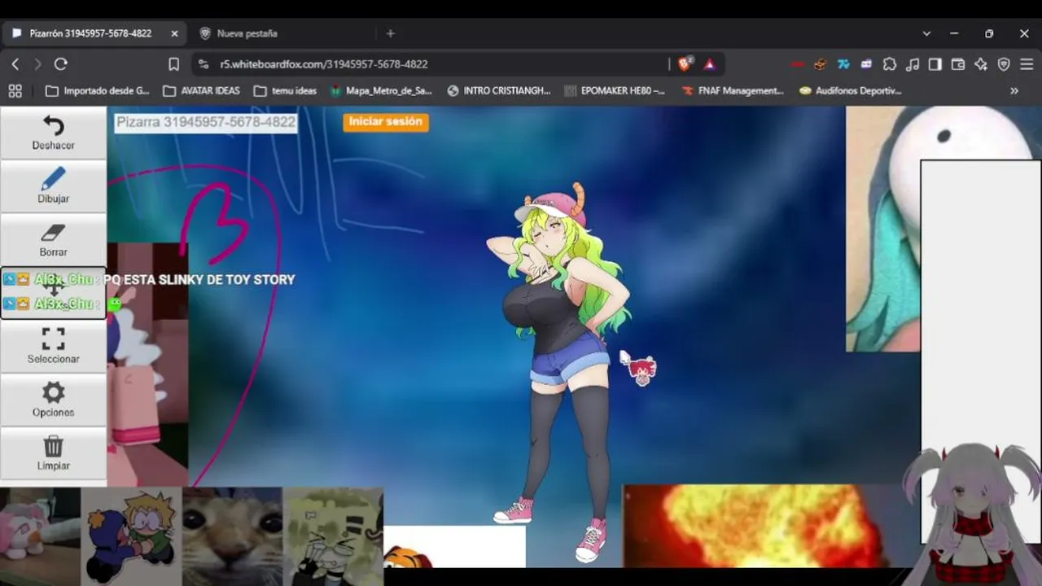1042x586 pixels.
Task: Open the apps grid in bookmarks bar
Action: click(15, 90)
